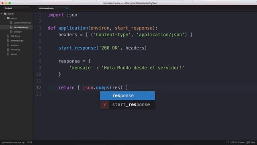Click the types.py file icon
257x145 pixels.
(x=11, y=31)
